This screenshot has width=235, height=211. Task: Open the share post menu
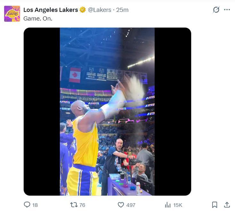(x=227, y=205)
